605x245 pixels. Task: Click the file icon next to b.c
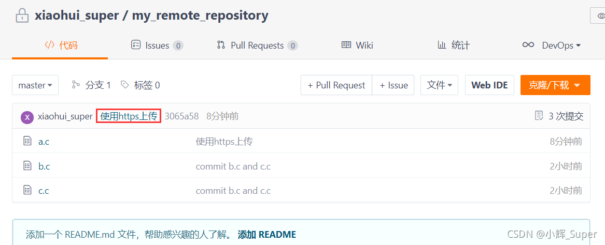click(x=27, y=166)
